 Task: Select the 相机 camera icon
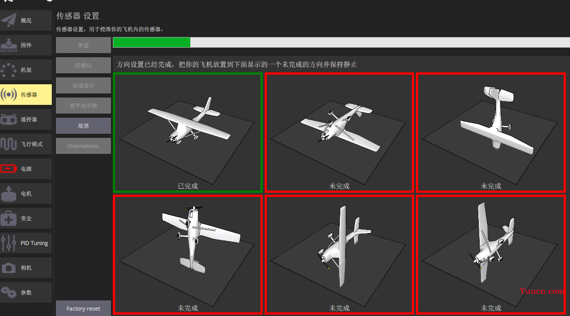point(9,268)
